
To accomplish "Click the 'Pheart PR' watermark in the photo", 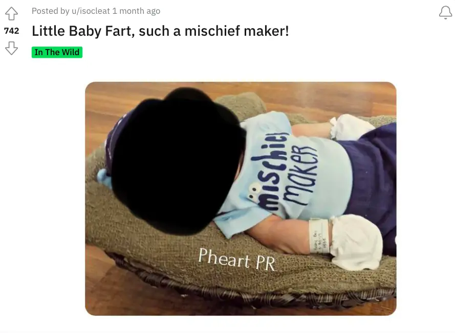I will point(236,259).
